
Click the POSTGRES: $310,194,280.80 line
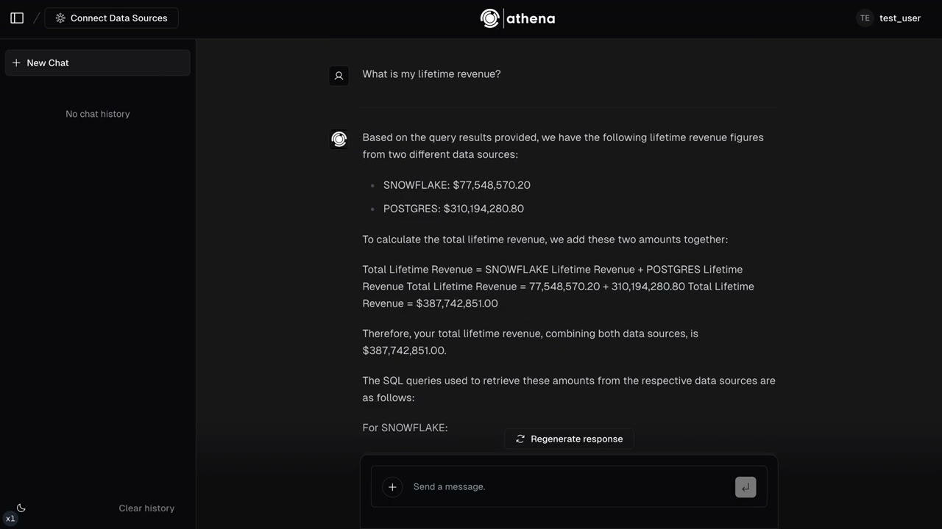453,209
